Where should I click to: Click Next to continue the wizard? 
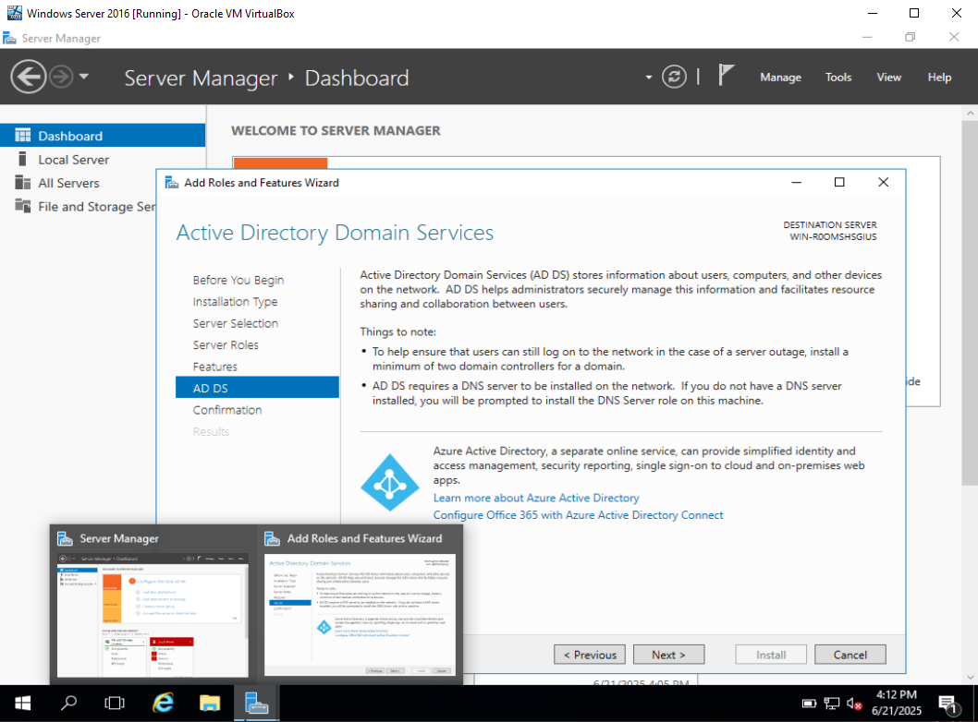coord(668,655)
